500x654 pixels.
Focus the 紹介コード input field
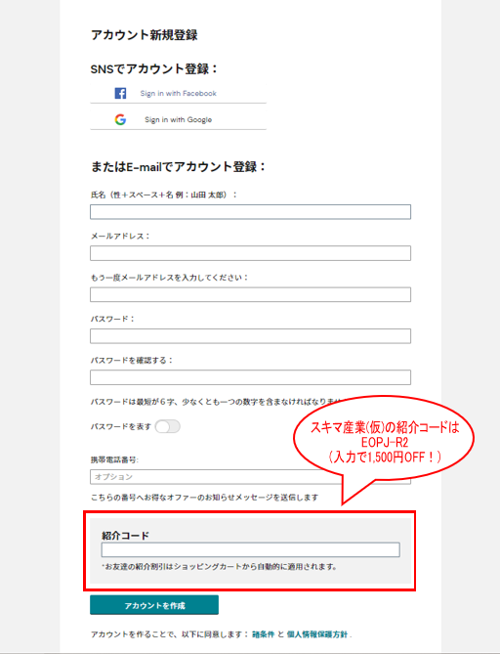[250, 549]
